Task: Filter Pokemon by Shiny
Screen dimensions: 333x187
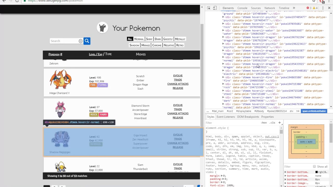Action: pos(149,39)
